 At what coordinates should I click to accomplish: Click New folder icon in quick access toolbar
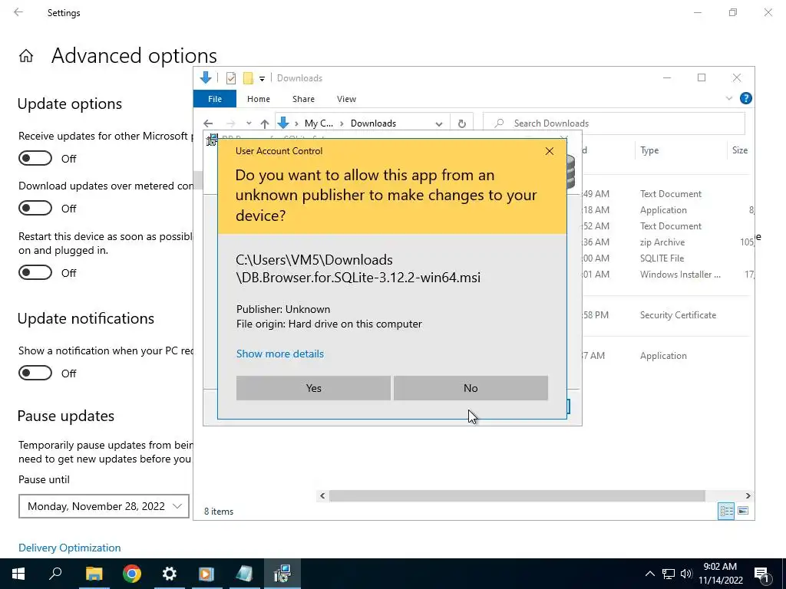coord(248,78)
